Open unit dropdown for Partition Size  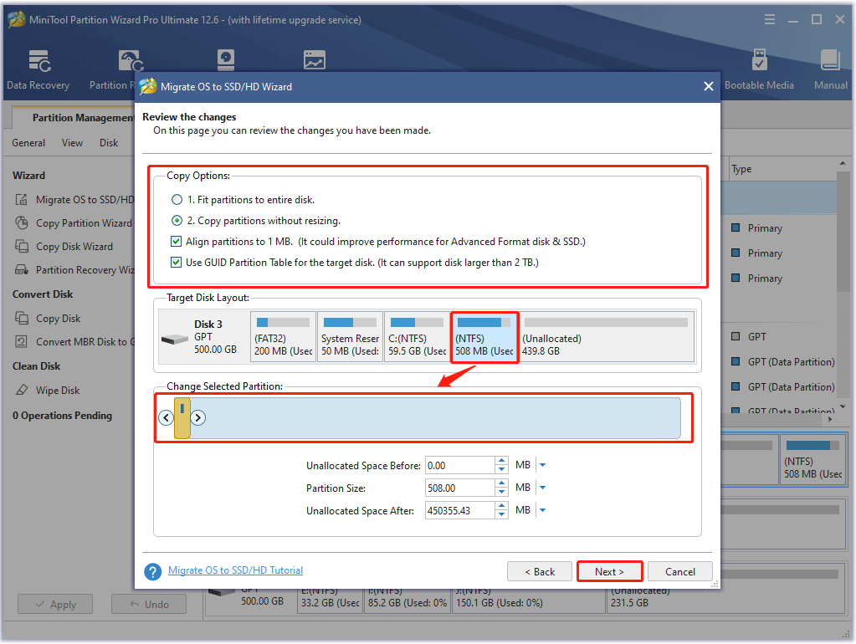543,488
